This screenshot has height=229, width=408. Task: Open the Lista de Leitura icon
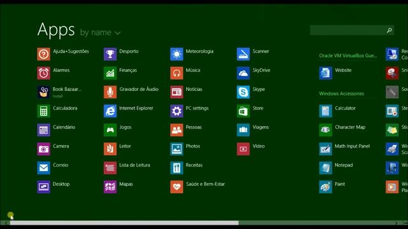tap(110, 168)
